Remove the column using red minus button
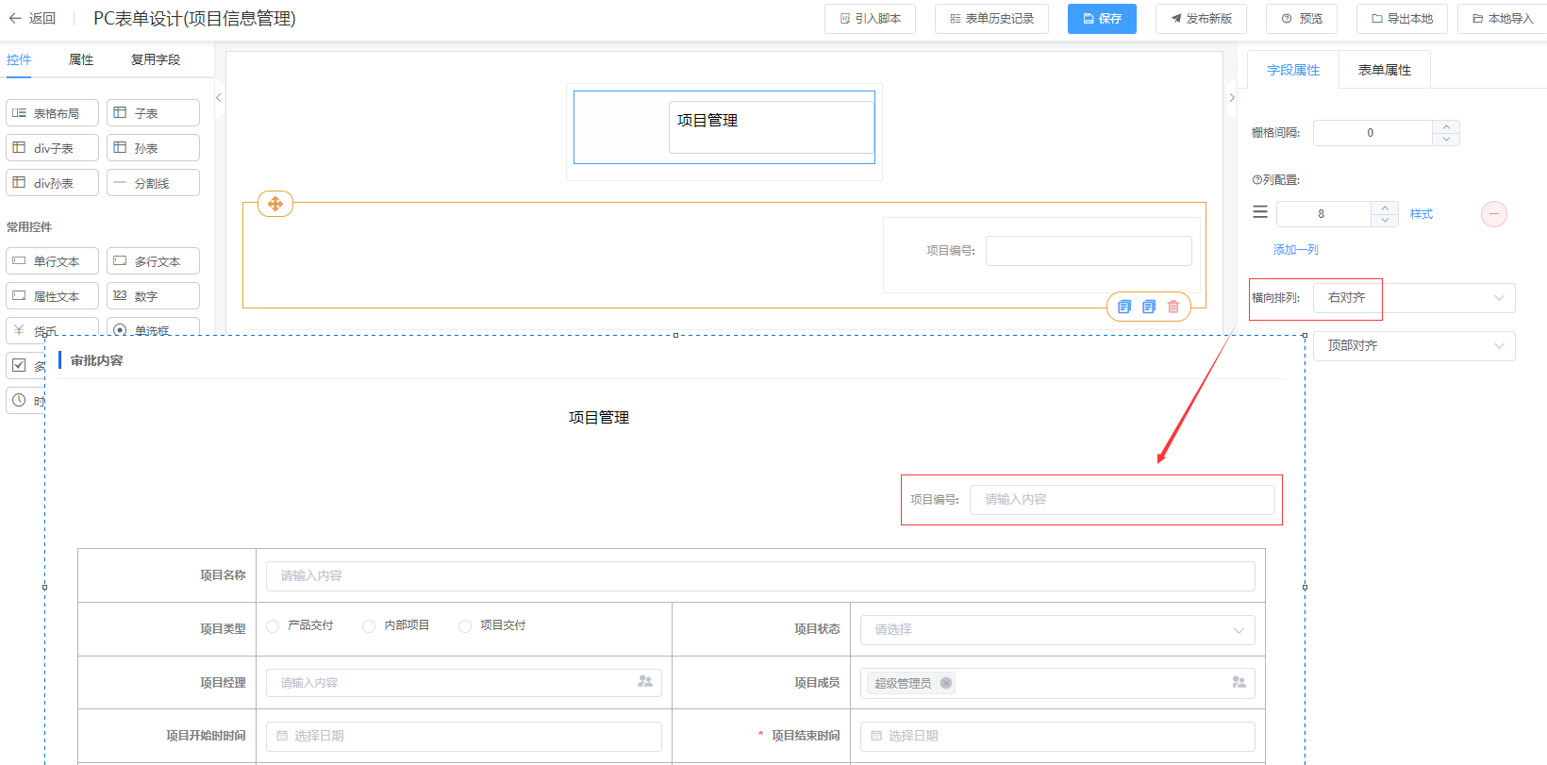1547x765 pixels. click(1493, 214)
